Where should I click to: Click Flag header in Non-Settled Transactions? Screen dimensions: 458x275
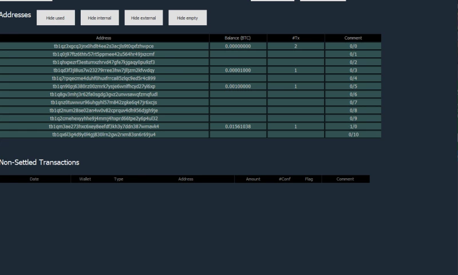point(309,179)
